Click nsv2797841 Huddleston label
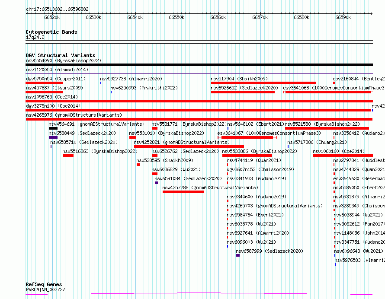Screen dimensions: 385x299 pyautogui.click(x=359, y=160)
